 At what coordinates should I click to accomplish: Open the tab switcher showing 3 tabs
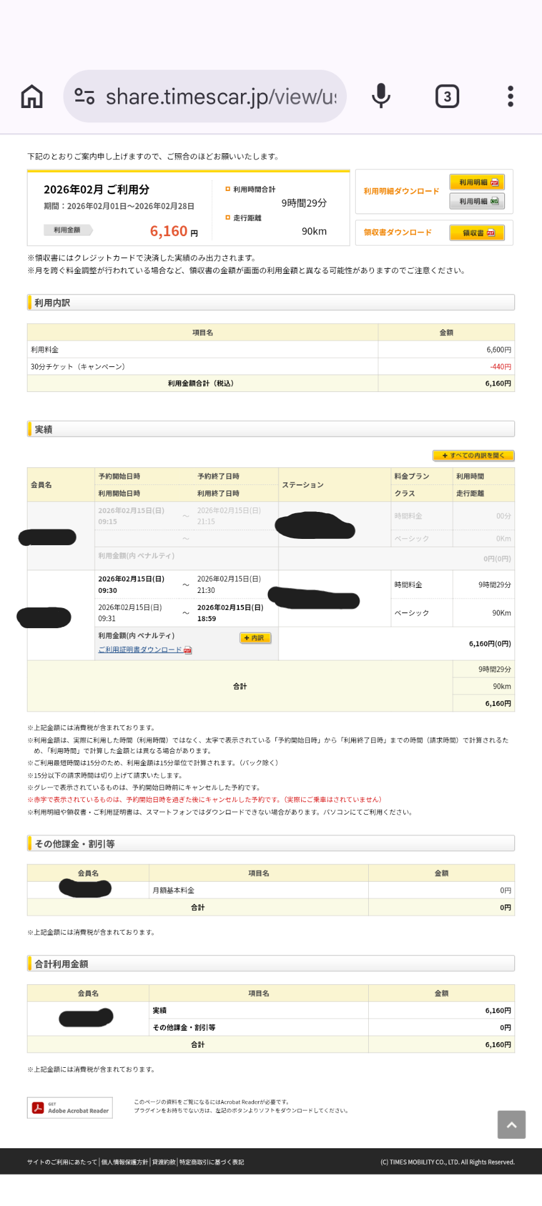click(447, 97)
